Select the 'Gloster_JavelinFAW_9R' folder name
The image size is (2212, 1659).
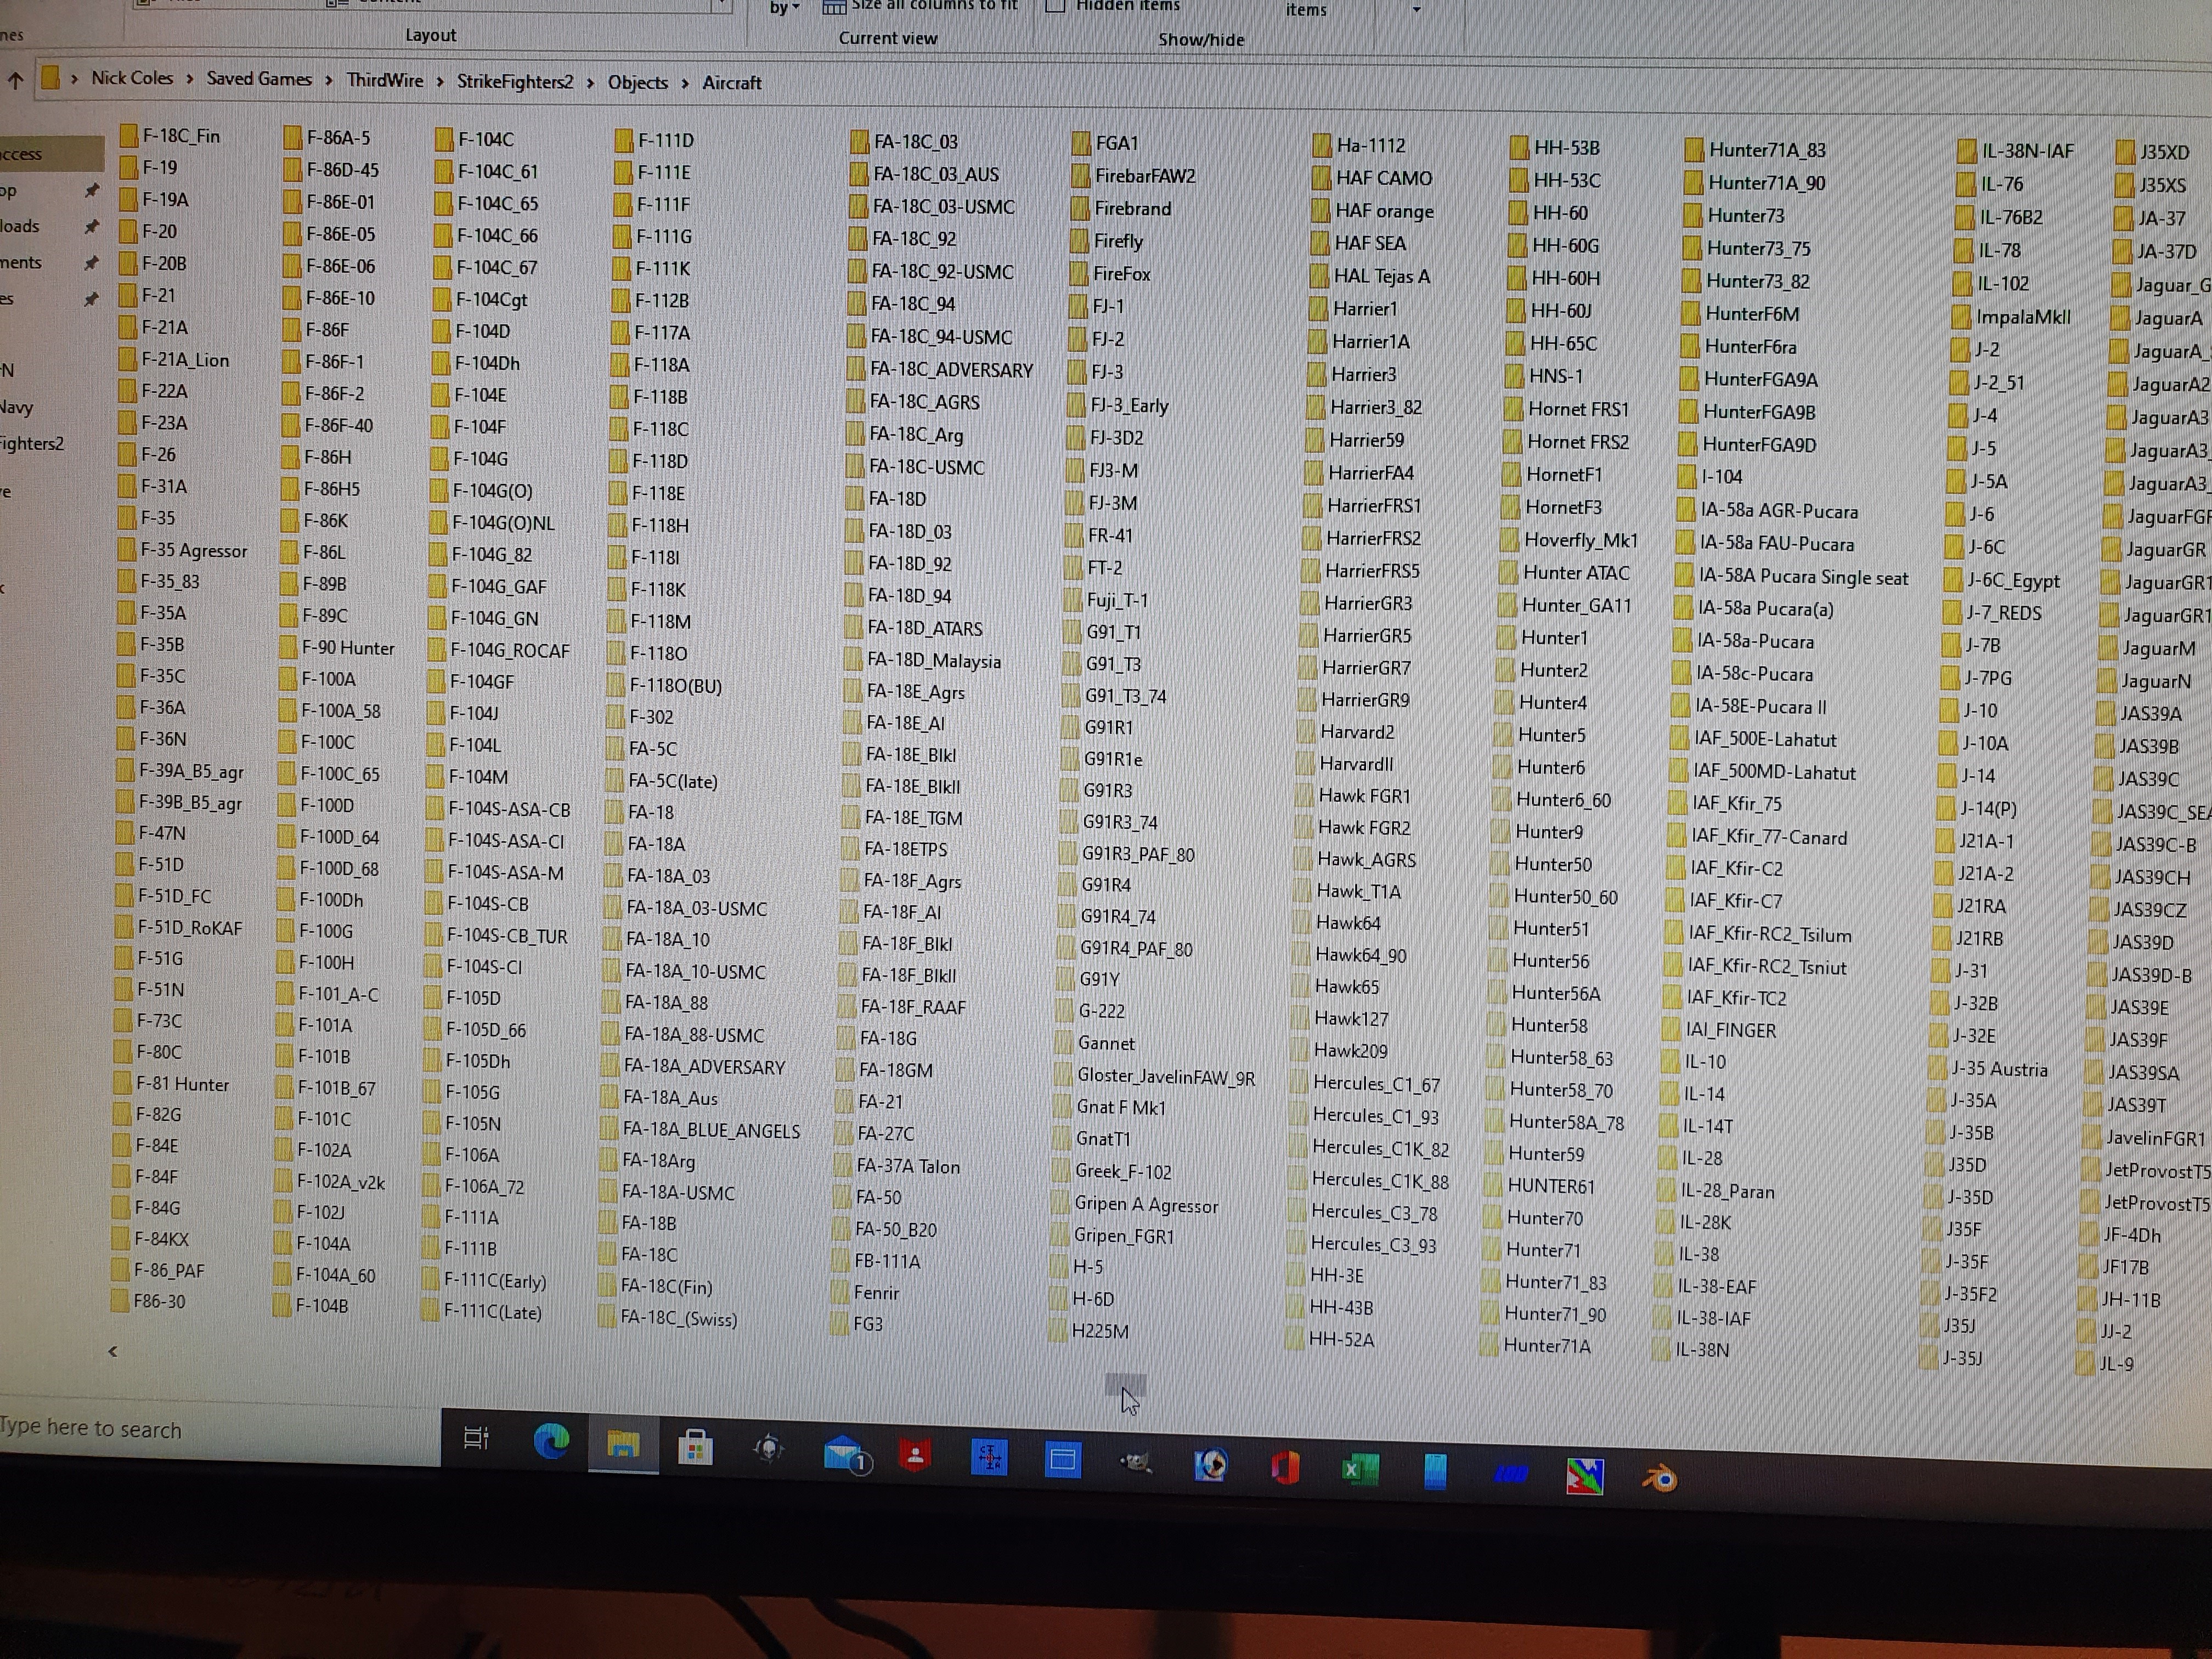pyautogui.click(x=1166, y=1077)
